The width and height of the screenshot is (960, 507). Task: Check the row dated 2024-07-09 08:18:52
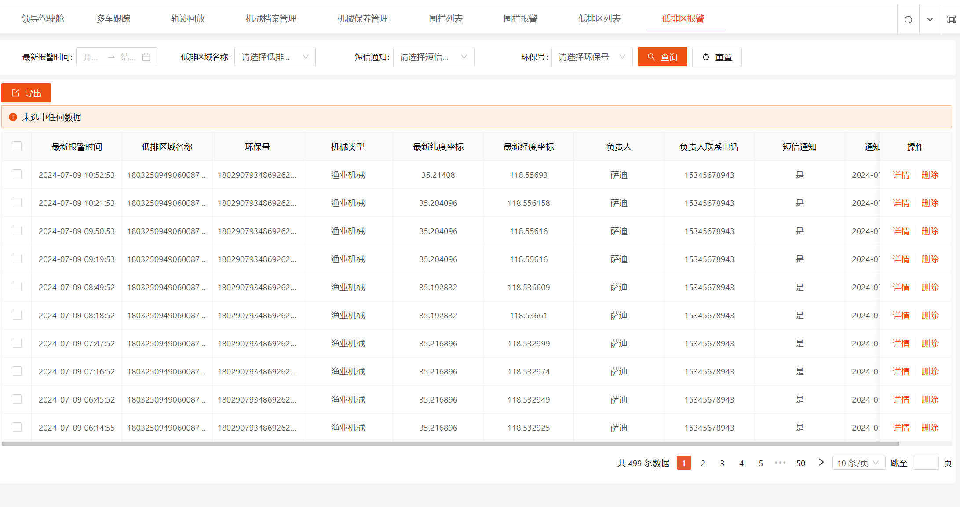coord(17,315)
